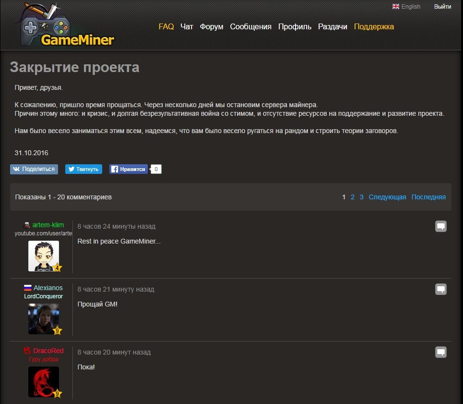Go to the Форум section

pyautogui.click(x=212, y=26)
